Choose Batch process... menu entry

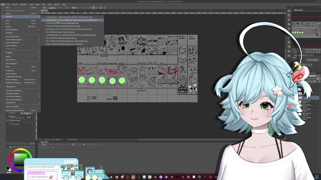coord(21,59)
